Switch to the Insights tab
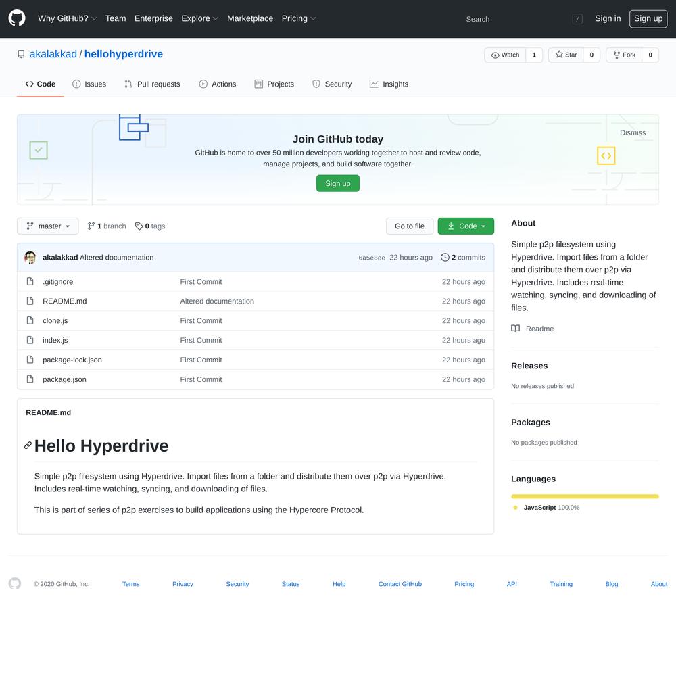676x676 pixels. coord(389,84)
